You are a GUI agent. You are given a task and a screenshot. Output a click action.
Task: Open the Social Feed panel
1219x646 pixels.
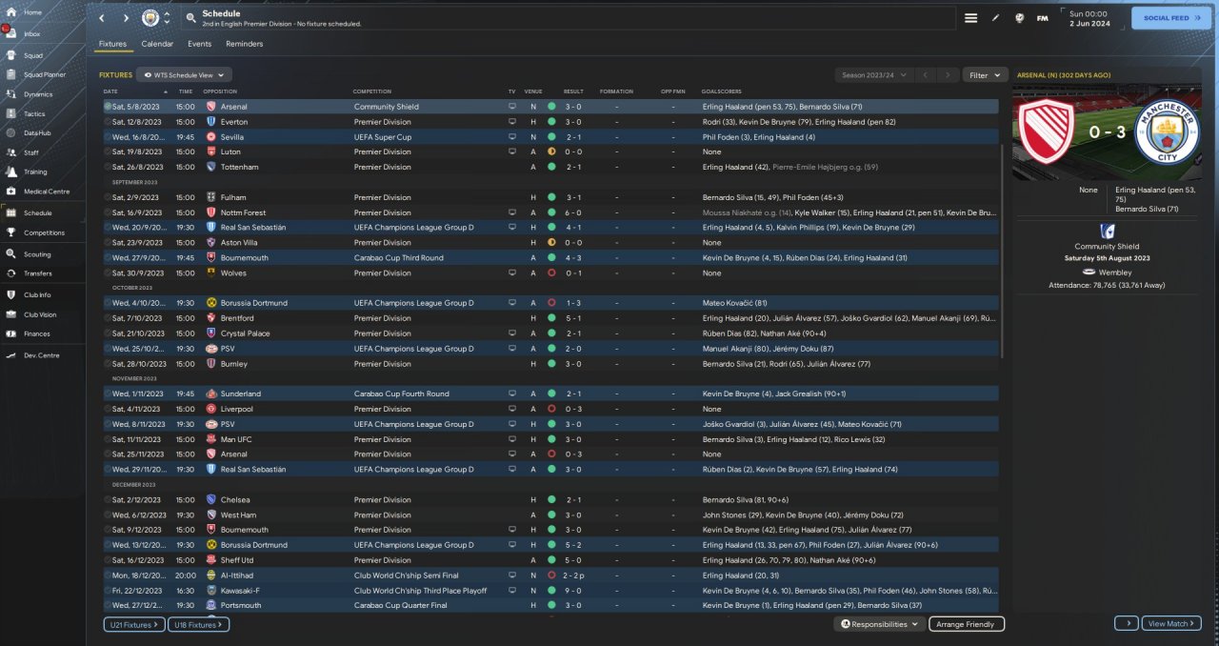[x=1170, y=18]
